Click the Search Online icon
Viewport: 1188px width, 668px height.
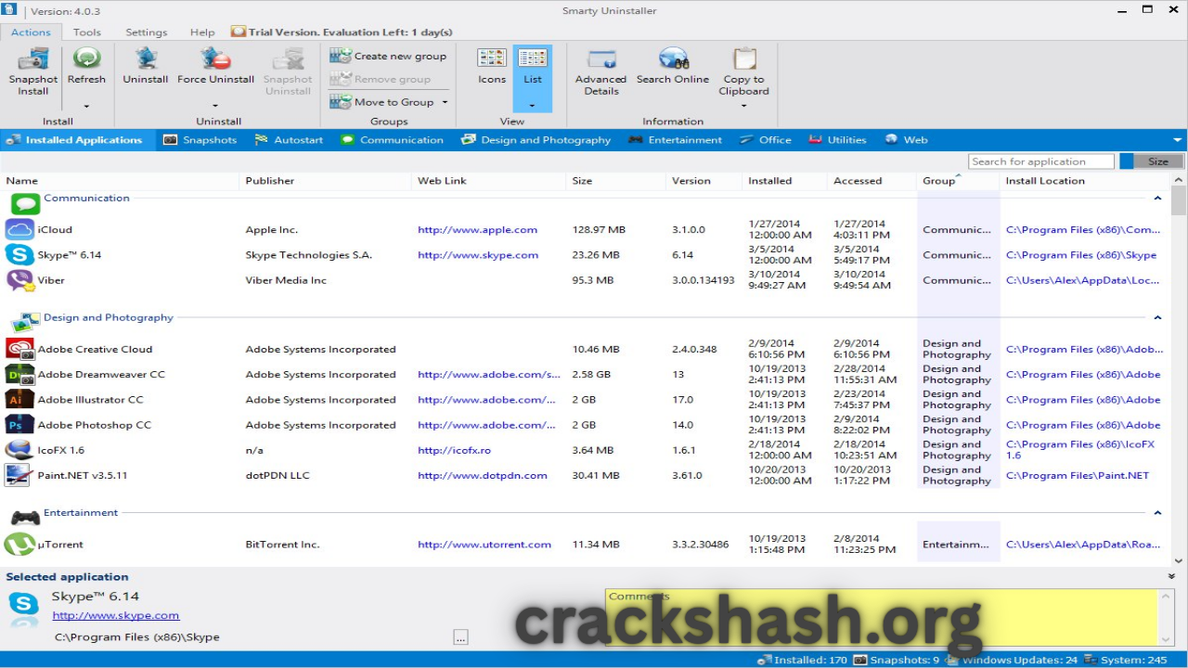(x=673, y=58)
